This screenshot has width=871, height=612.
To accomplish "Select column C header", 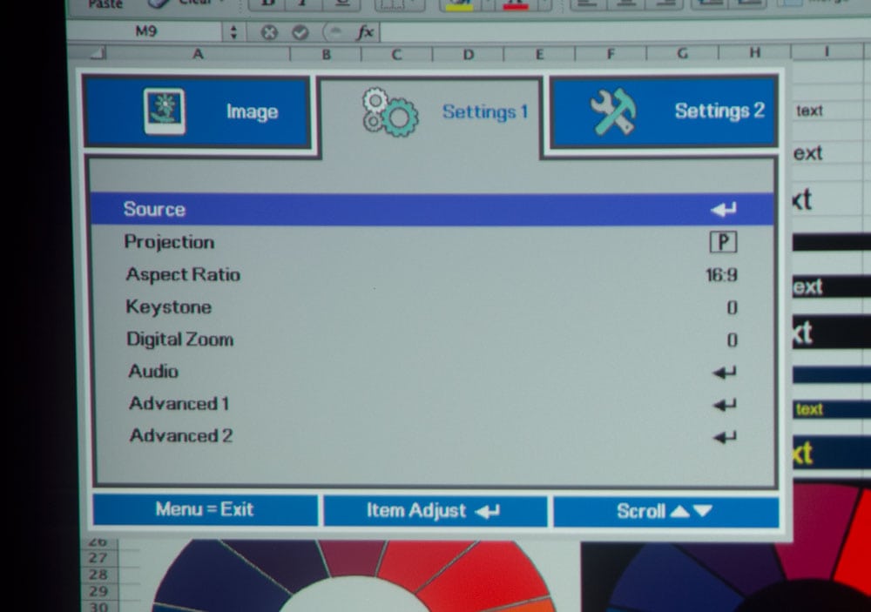I will click(396, 55).
